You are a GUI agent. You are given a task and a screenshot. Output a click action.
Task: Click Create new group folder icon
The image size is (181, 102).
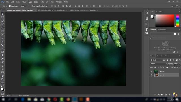169,95
